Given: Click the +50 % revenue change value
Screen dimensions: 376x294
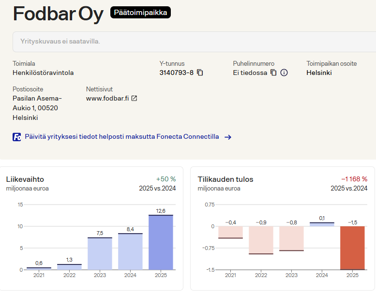Looking at the screenshot, I should (166, 179).
